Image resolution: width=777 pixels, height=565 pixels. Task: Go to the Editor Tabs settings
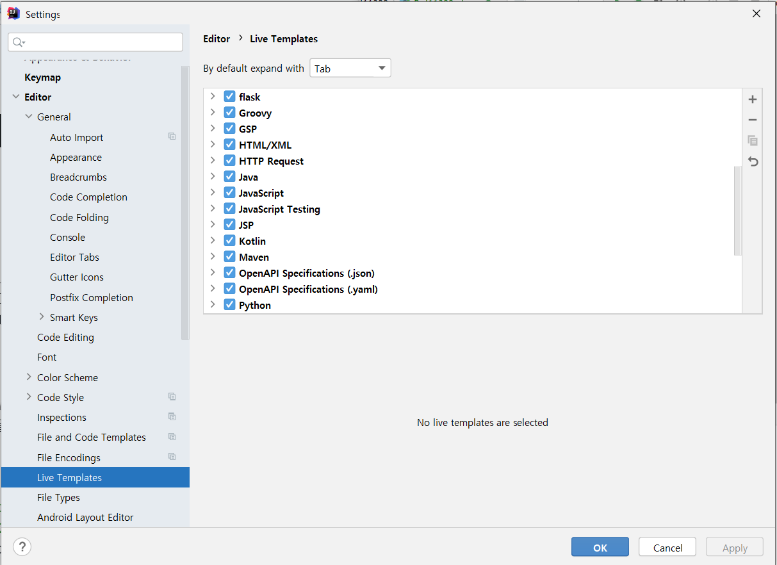(75, 257)
